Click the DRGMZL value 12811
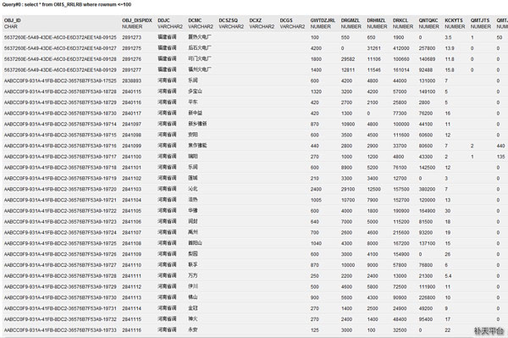This screenshot has width=508, height=338. point(348,70)
